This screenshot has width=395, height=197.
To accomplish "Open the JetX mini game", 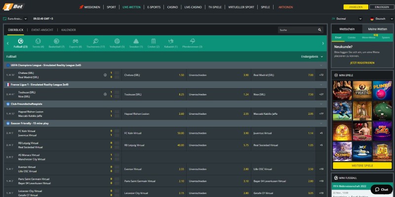I will (362, 151).
